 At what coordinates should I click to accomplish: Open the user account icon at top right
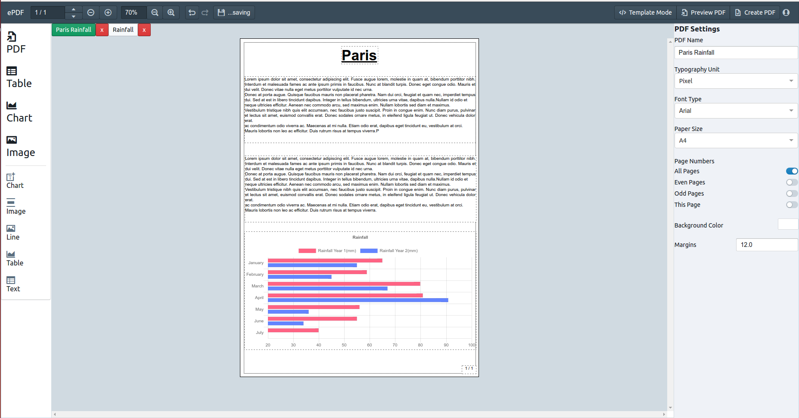pyautogui.click(x=786, y=12)
